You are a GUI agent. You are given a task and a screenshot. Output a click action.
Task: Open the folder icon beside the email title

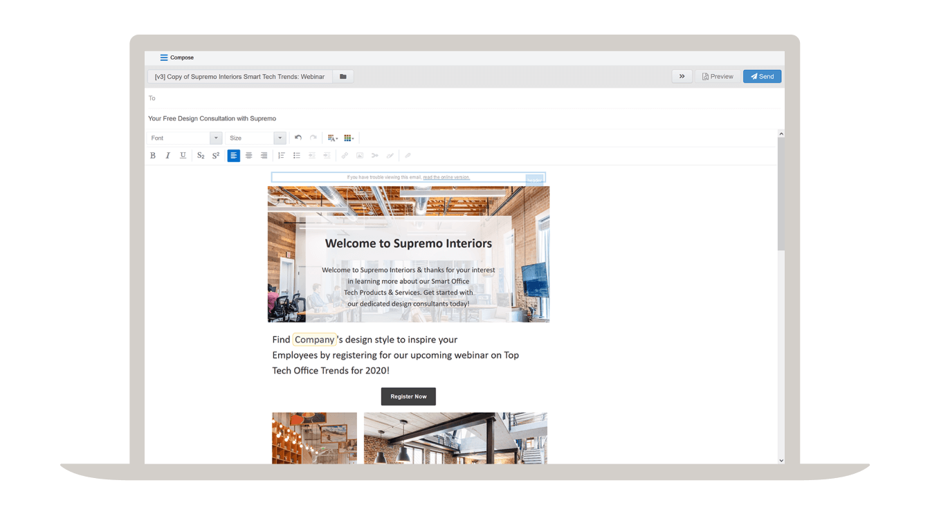pyautogui.click(x=343, y=76)
